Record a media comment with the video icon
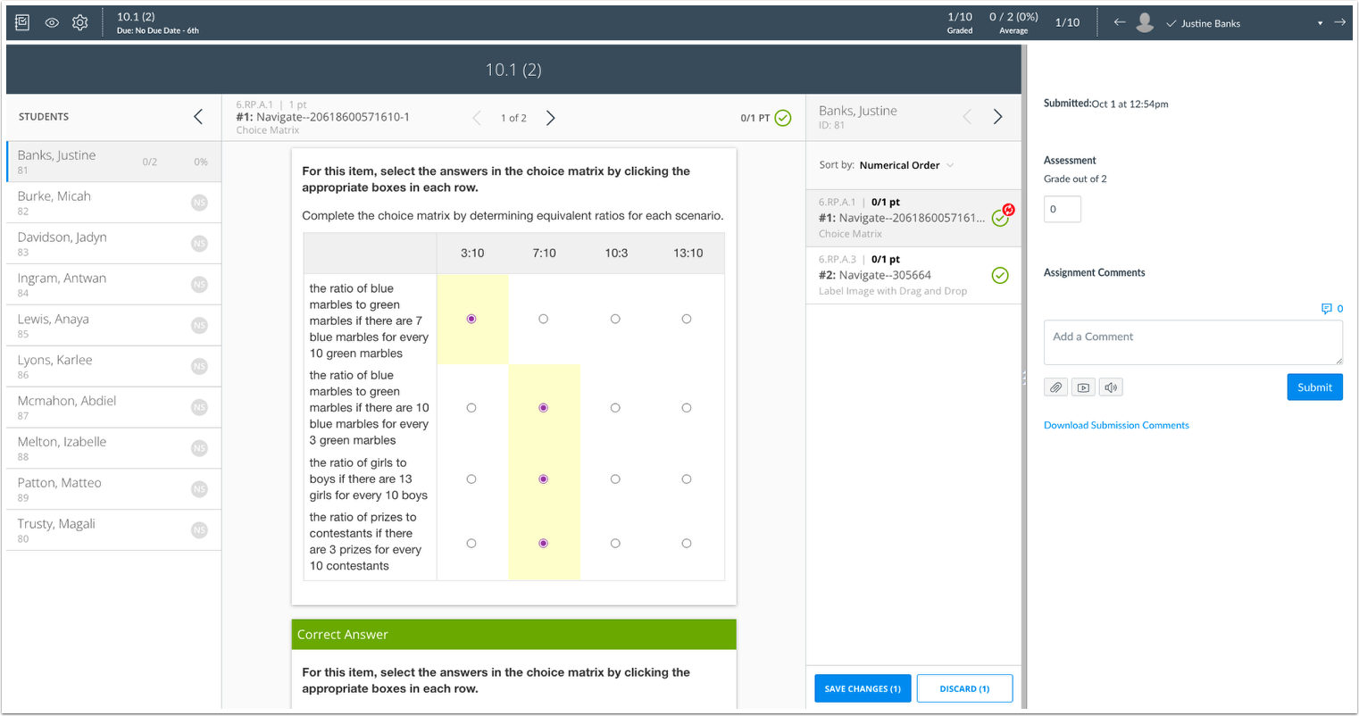The image size is (1359, 716). 1083,387
